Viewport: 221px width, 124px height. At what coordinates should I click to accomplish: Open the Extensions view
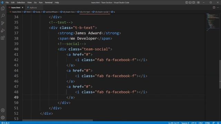pyautogui.click(x=3, y=38)
